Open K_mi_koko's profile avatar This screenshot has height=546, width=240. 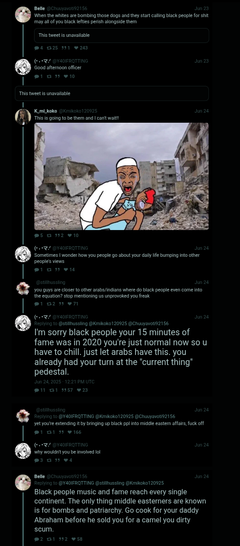coord(23,117)
